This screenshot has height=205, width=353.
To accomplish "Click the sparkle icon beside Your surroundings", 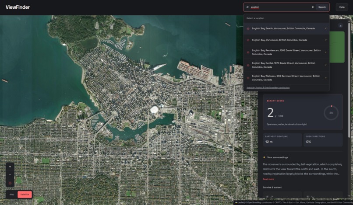I will coord(264,157).
